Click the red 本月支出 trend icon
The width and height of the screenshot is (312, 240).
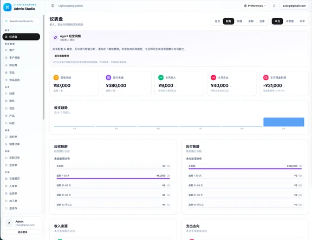tap(213, 77)
